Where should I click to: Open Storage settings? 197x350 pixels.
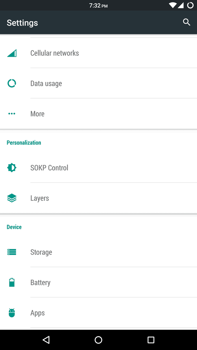click(x=98, y=252)
